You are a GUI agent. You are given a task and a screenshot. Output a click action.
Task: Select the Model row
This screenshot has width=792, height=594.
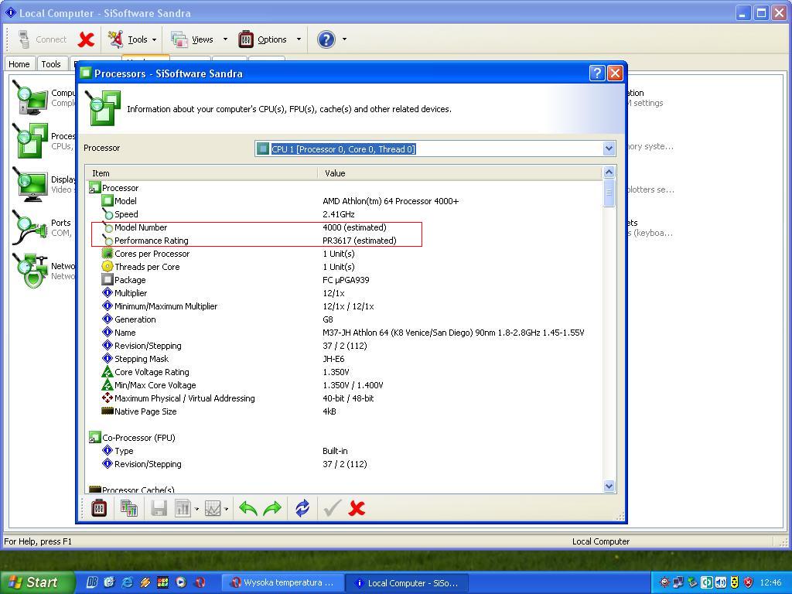pyautogui.click(x=343, y=201)
